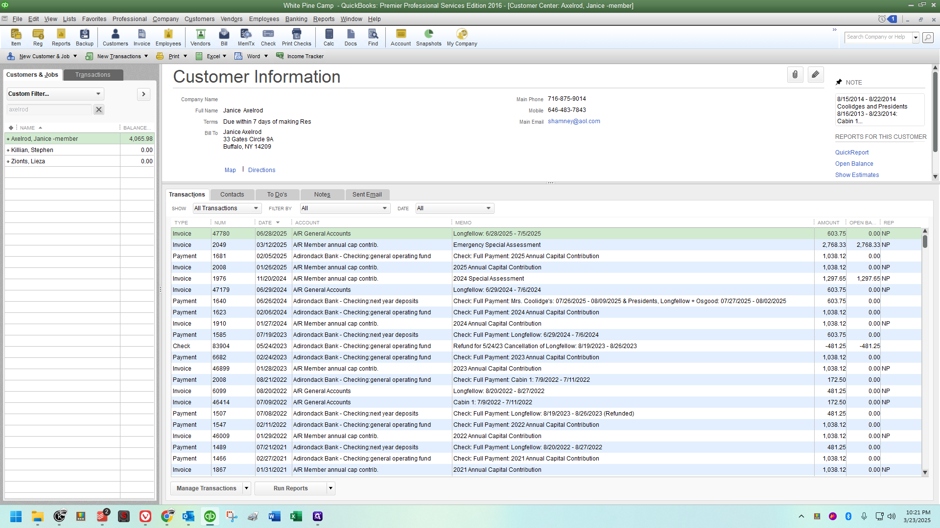The height and width of the screenshot is (528, 940).
Task: Select invoice 2049 Emergency Special Assessment row
Action: pos(546,245)
